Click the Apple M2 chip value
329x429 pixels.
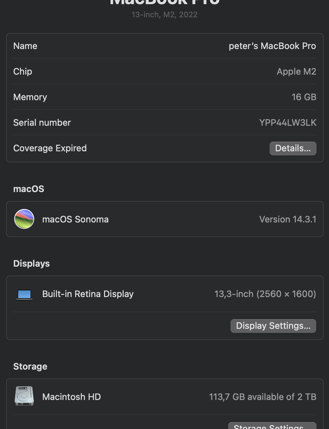296,71
